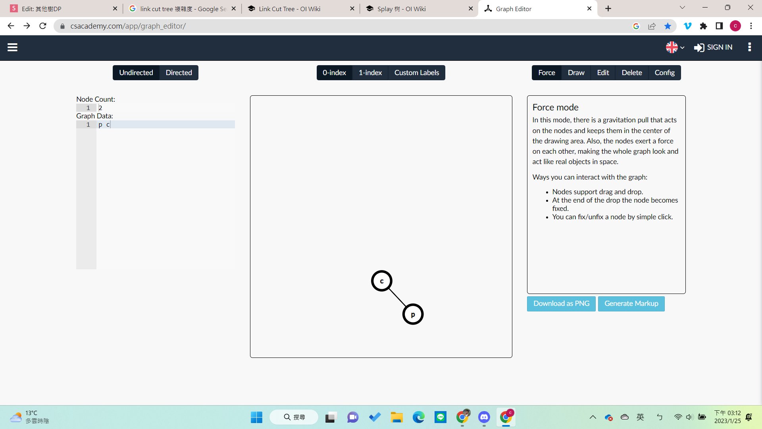
Task: Open Discord from the taskbar
Action: click(x=484, y=417)
